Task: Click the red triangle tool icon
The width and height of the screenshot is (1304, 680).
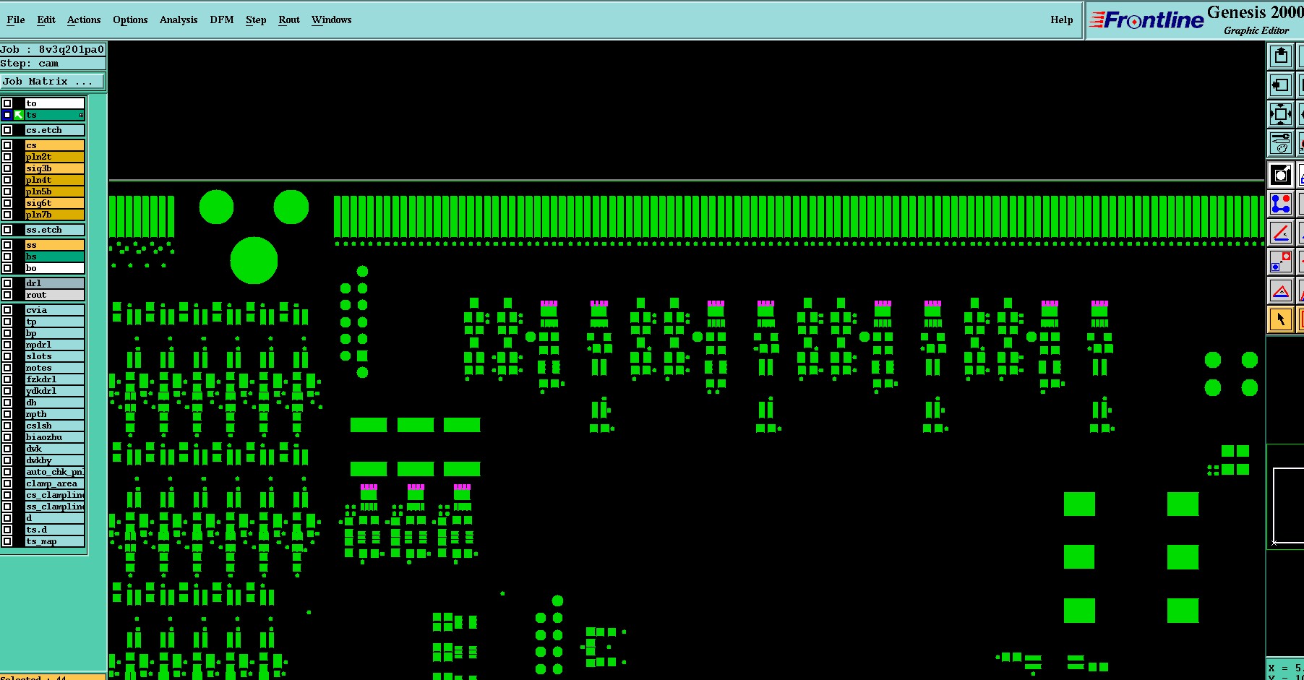Action: click(1280, 290)
